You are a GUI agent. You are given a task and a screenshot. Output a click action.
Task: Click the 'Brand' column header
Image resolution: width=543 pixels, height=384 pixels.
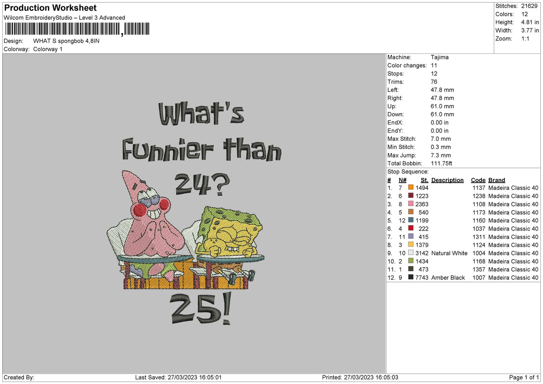point(497,180)
